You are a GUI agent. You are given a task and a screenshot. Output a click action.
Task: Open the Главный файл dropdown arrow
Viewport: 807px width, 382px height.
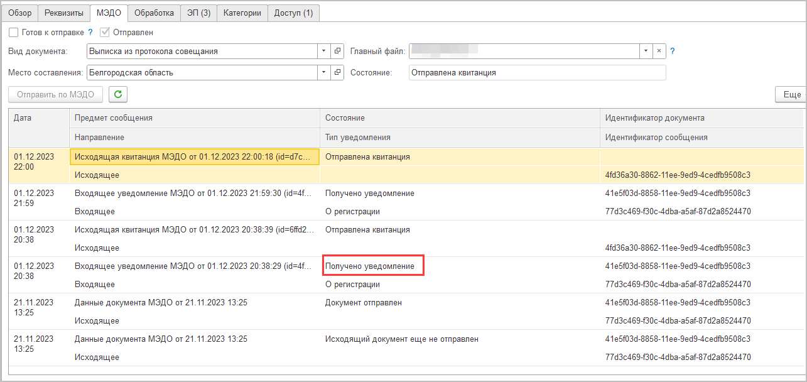(x=646, y=51)
